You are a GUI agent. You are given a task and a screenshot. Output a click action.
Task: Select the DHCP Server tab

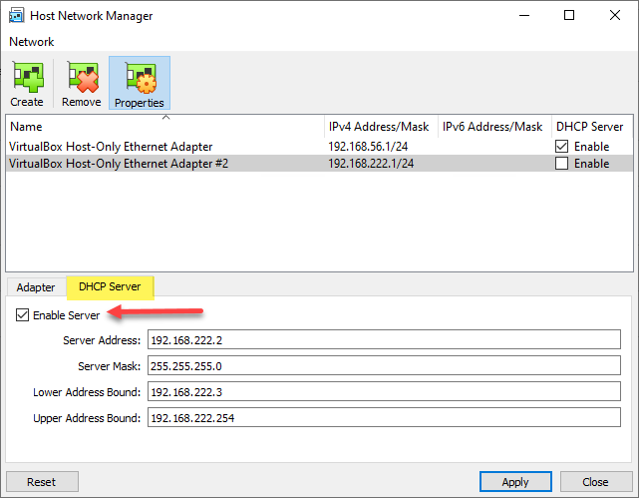coord(110,286)
